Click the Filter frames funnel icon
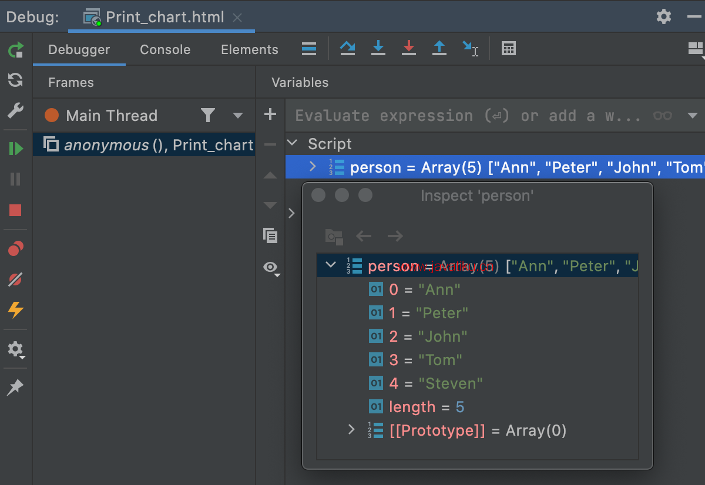The image size is (705, 485). pyautogui.click(x=207, y=115)
